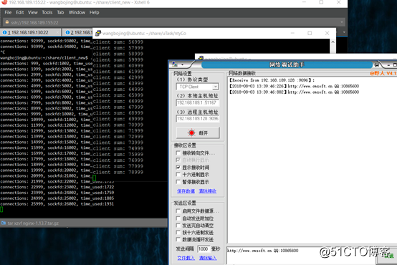397x265 pixels.
Task: Click the local host address field 192.168.189.1:51167
Action: tap(198, 102)
